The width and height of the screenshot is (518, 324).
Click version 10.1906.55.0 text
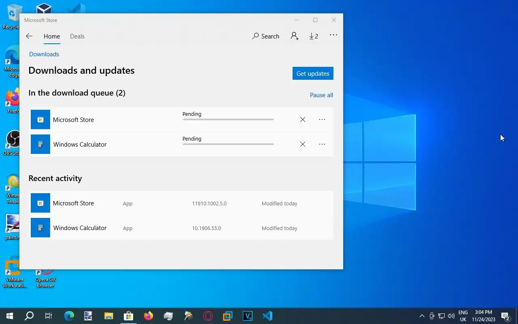(206, 228)
